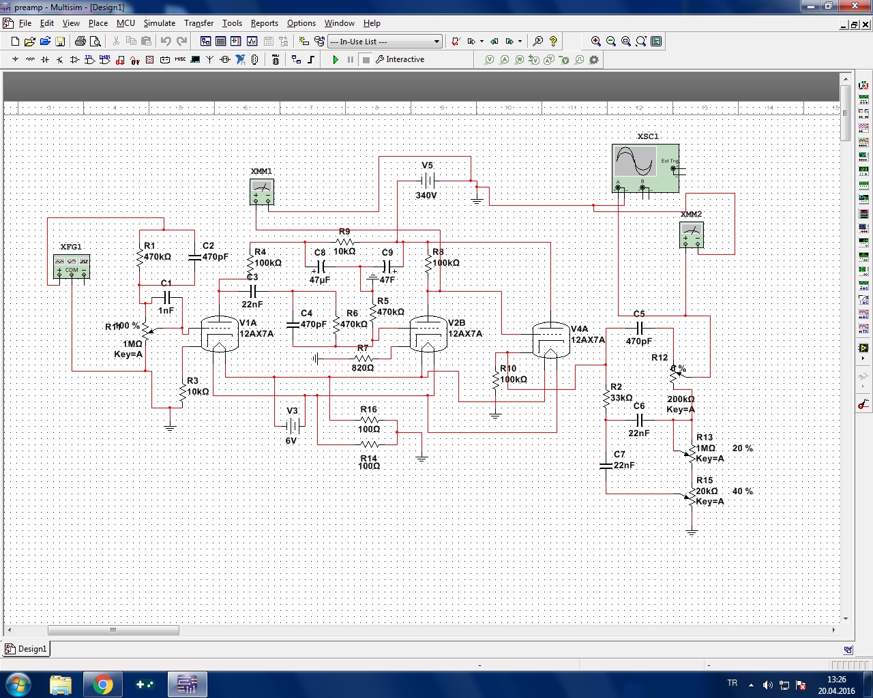
Task: Run the simulation with the green play button
Action: (336, 60)
